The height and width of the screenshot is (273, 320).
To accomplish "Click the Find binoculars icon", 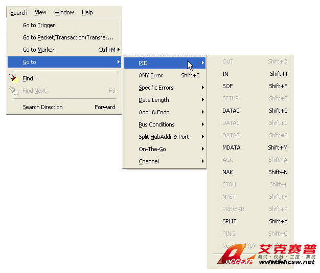I will (13, 78).
